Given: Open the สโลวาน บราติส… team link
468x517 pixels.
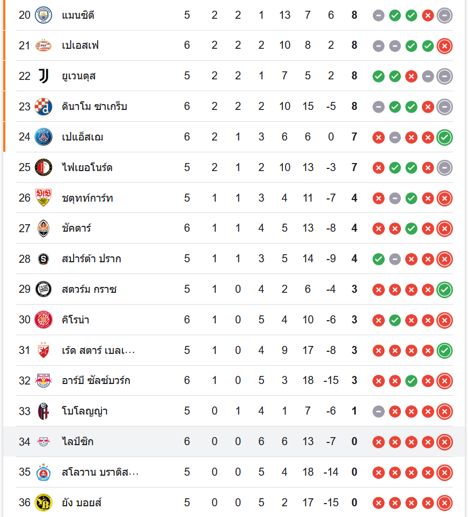Looking at the screenshot, I should pyautogui.click(x=100, y=472).
